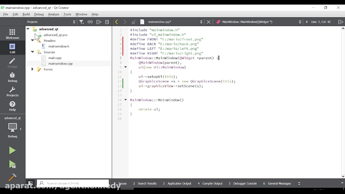Toggle synchronize with editor link icon
The height and width of the screenshot is (194, 345).
(x=90, y=22)
